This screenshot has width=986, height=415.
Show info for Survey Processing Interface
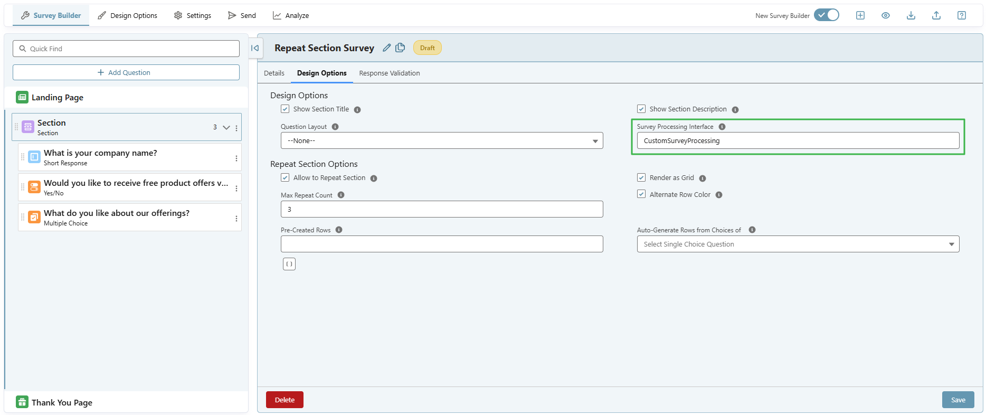coord(722,127)
